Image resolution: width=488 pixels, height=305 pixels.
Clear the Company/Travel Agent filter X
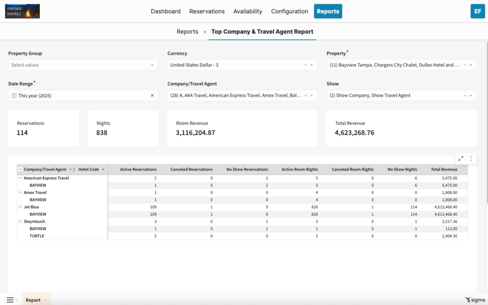306,95
